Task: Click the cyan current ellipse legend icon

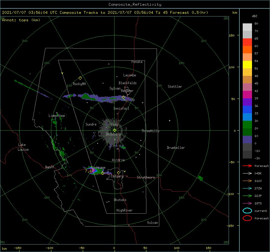Action: (247, 211)
